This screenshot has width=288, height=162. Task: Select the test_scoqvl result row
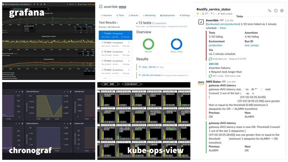(116, 44)
